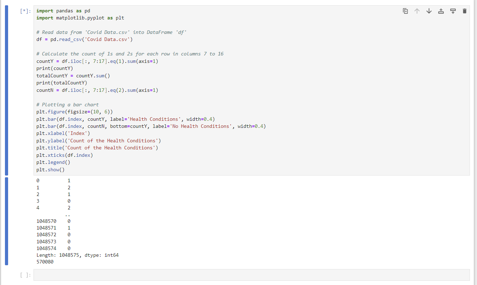477x285 pixels.
Task: Collapse the code input using its blue bar
Action: coord(6,90)
